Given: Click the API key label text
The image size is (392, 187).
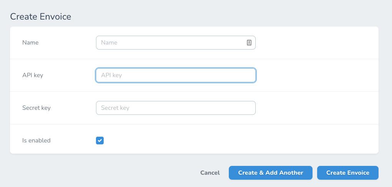Looking at the screenshot, I should 33,75.
